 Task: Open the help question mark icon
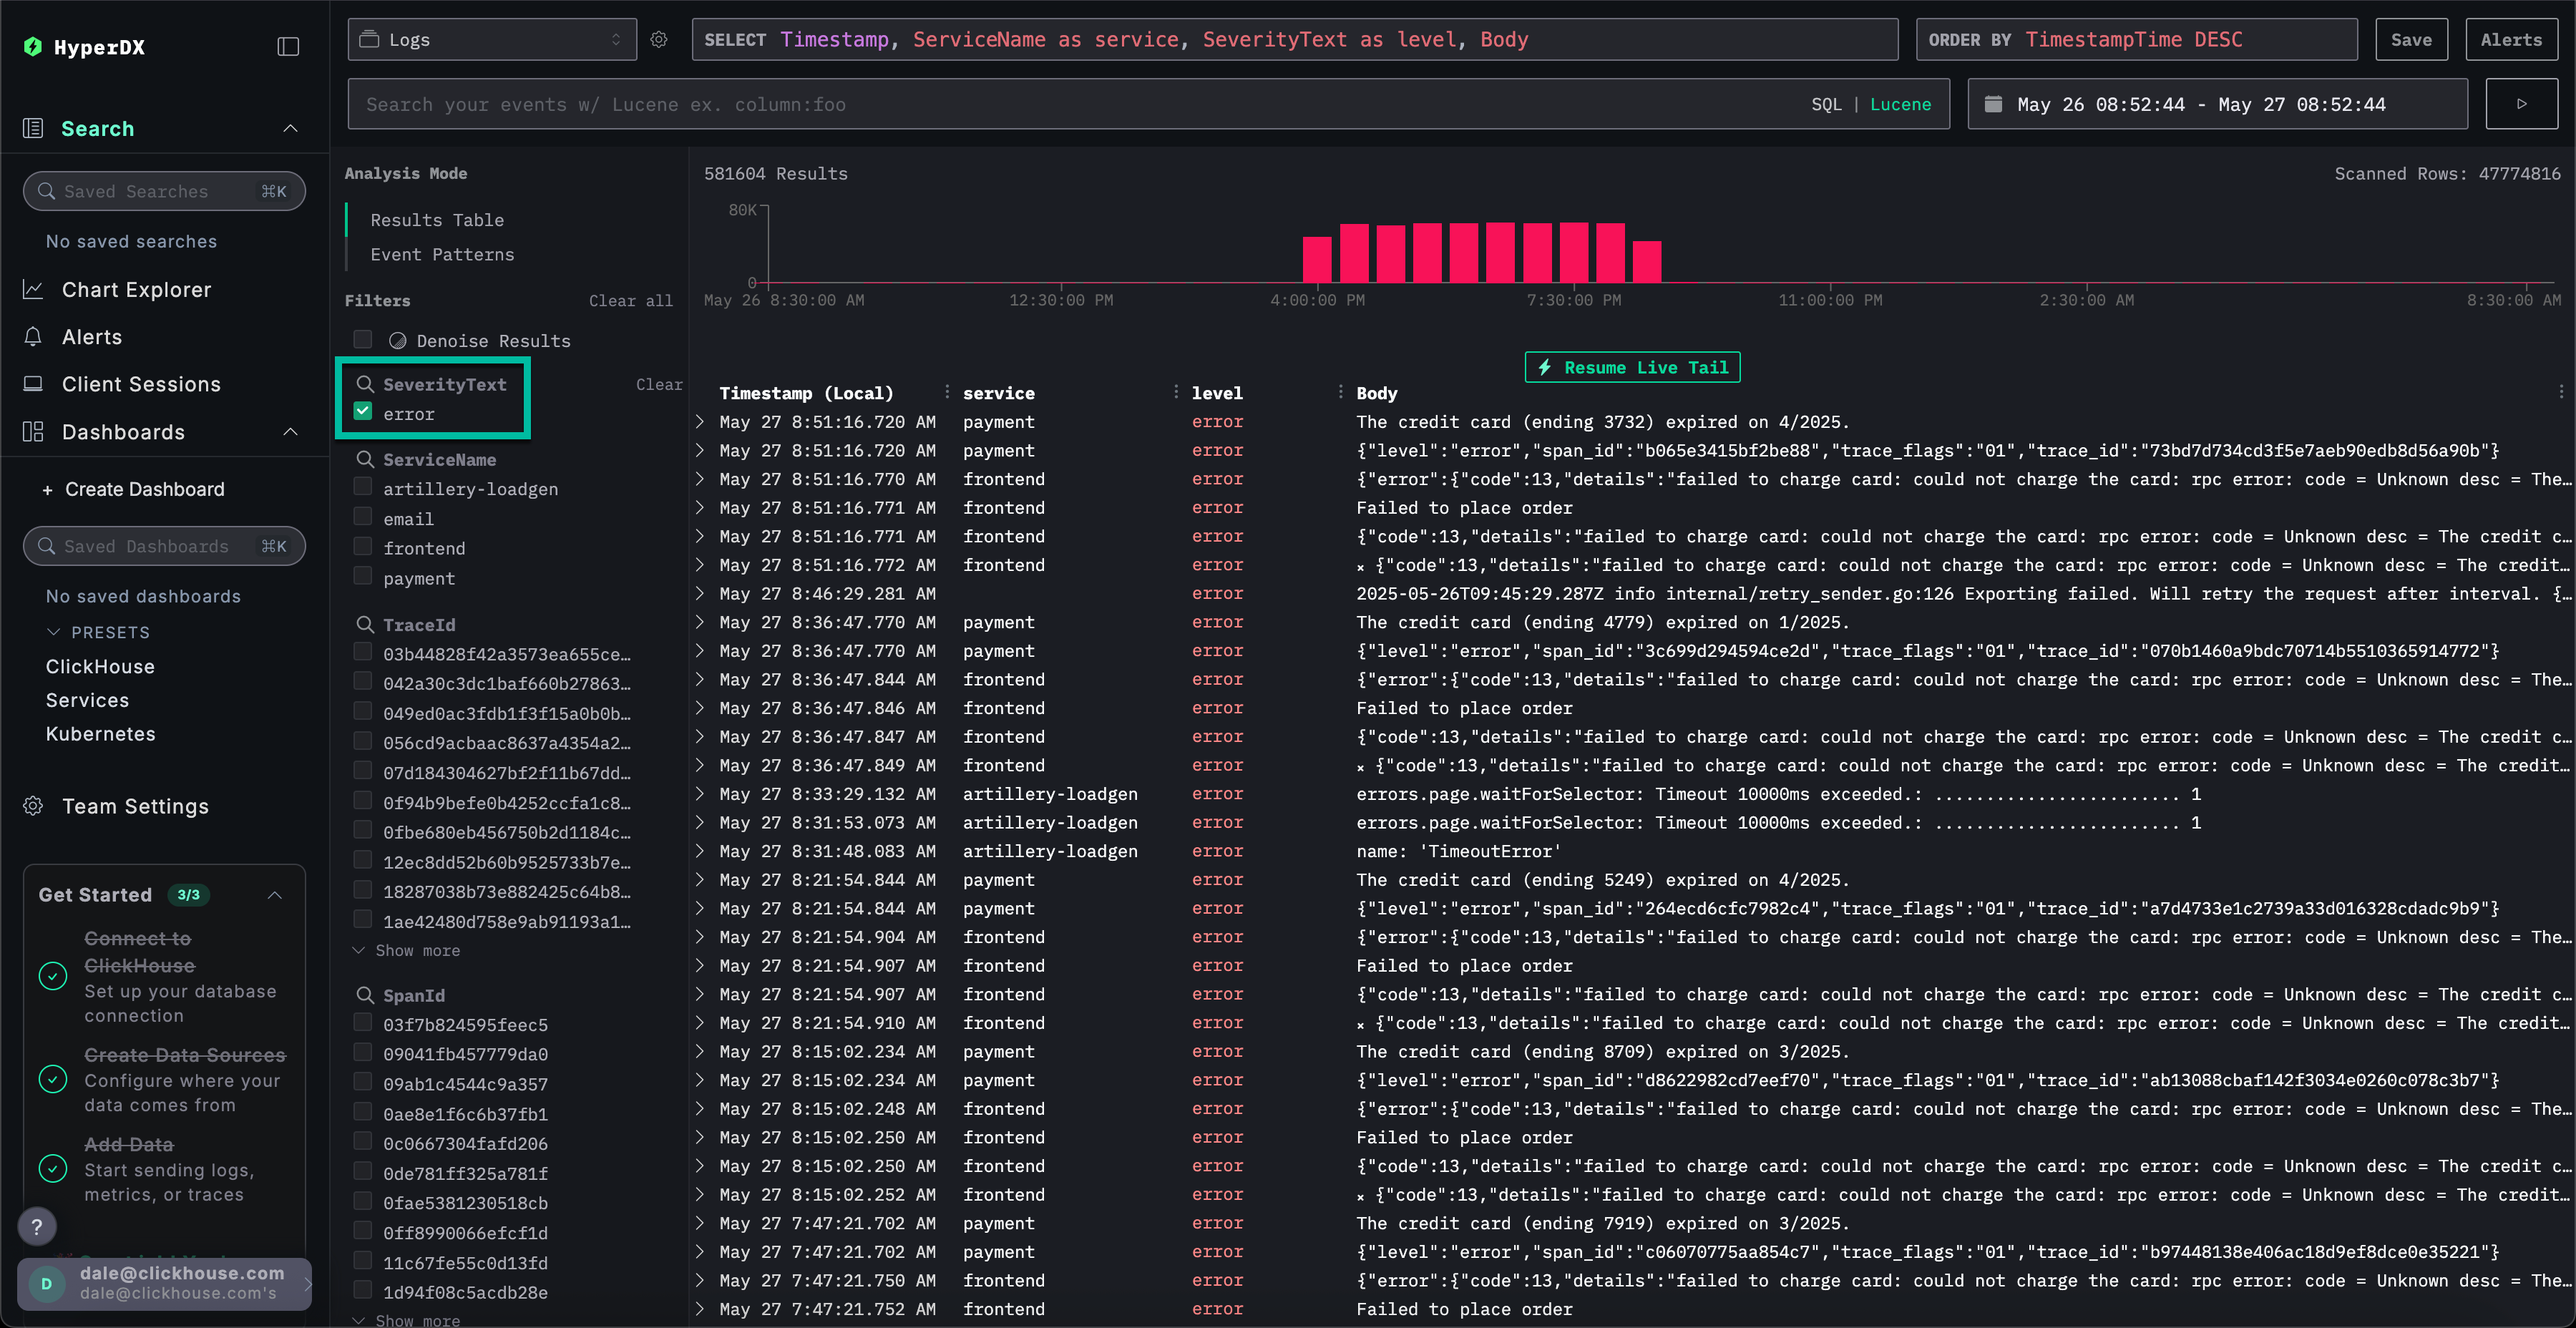point(37,1226)
